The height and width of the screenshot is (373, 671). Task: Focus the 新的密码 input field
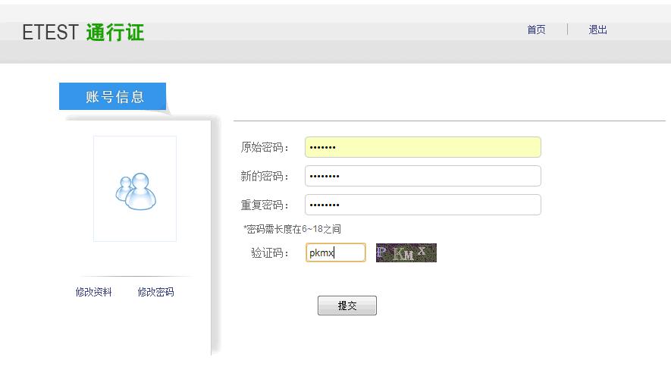click(x=422, y=176)
